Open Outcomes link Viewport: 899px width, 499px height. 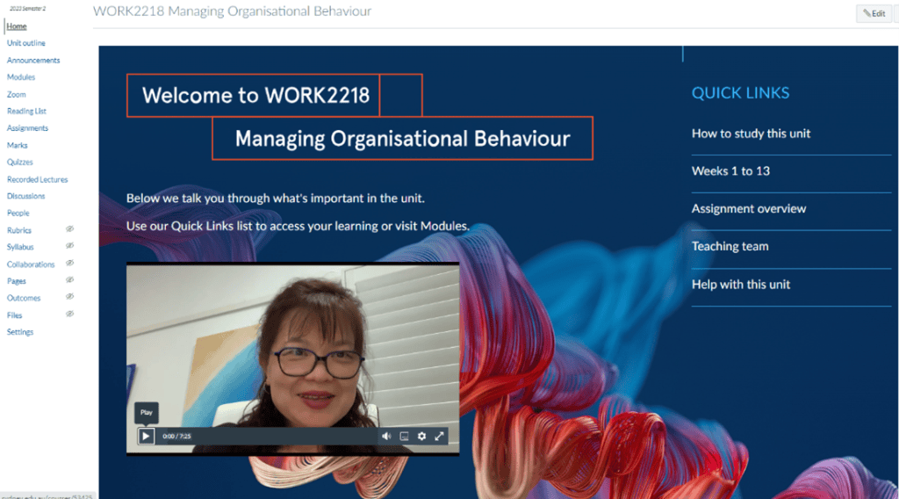[24, 298]
